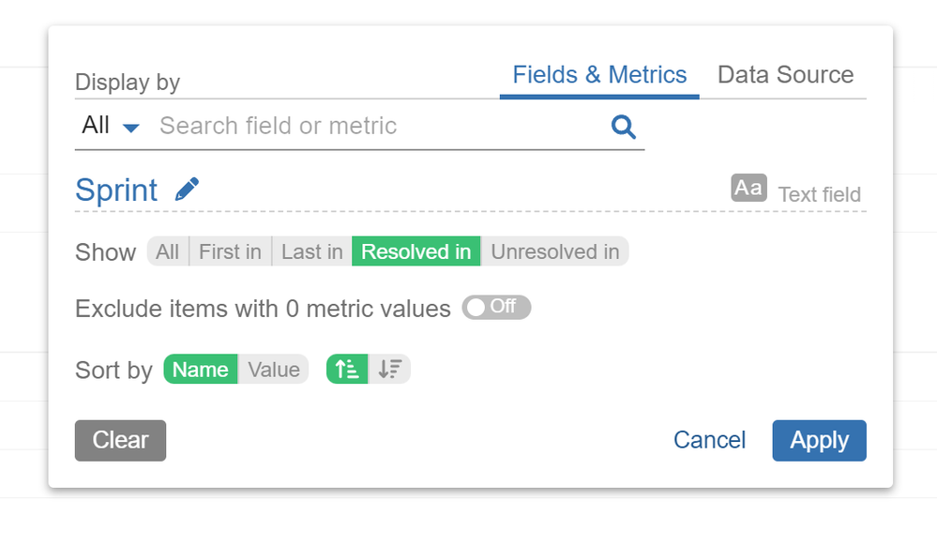Screen dimensions: 937x546
Task: Switch to the Fields & Metrics tab
Action: coord(598,75)
